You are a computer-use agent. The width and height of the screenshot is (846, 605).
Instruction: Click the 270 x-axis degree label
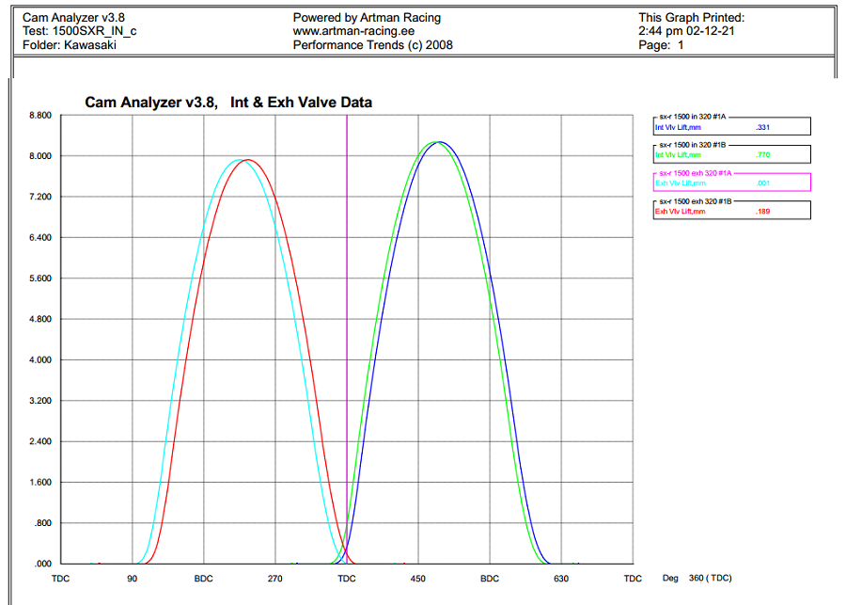275,579
